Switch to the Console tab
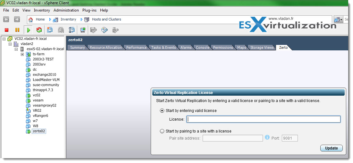353x163 pixels. [203, 47]
